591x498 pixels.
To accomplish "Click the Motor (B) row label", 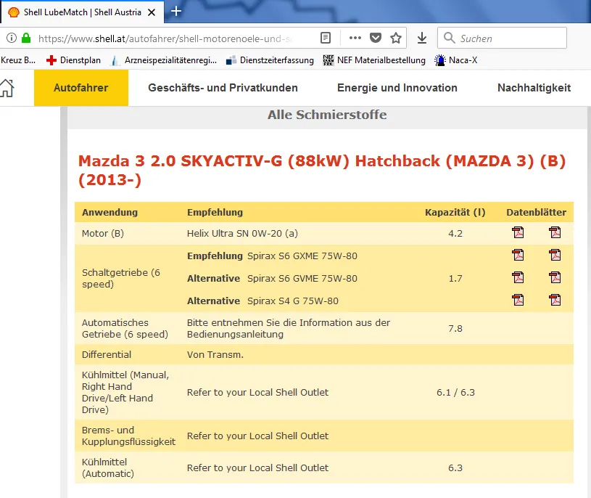I will (103, 234).
